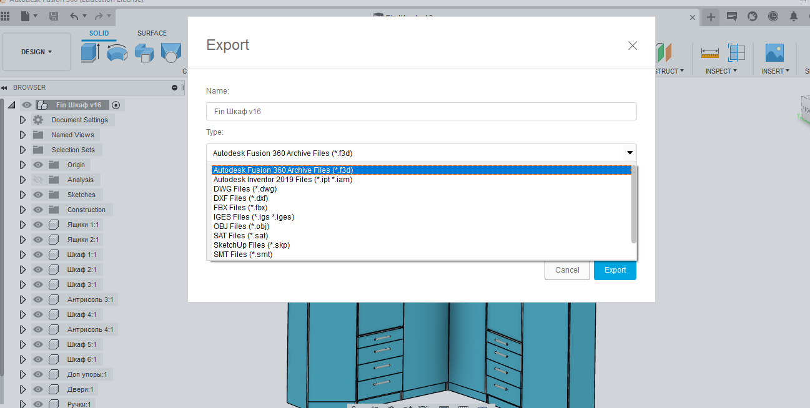Click the Browser panel minus icon
This screenshot has height=408, width=810.
(x=174, y=88)
